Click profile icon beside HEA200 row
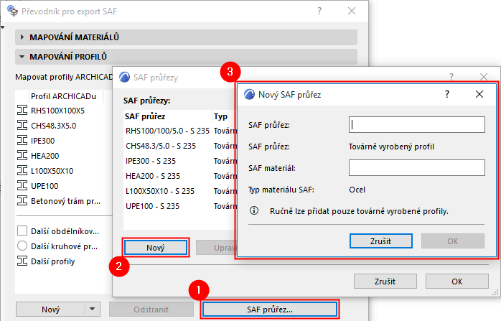This screenshot has width=501, height=321. click(22, 156)
